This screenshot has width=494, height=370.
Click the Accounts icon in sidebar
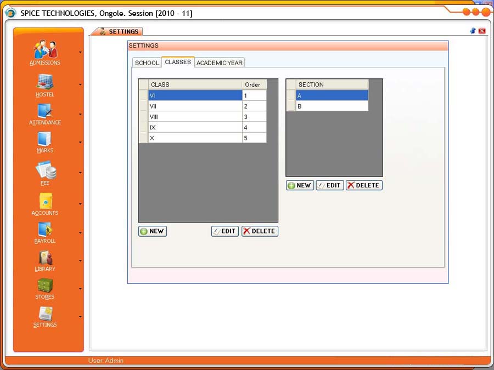point(45,201)
